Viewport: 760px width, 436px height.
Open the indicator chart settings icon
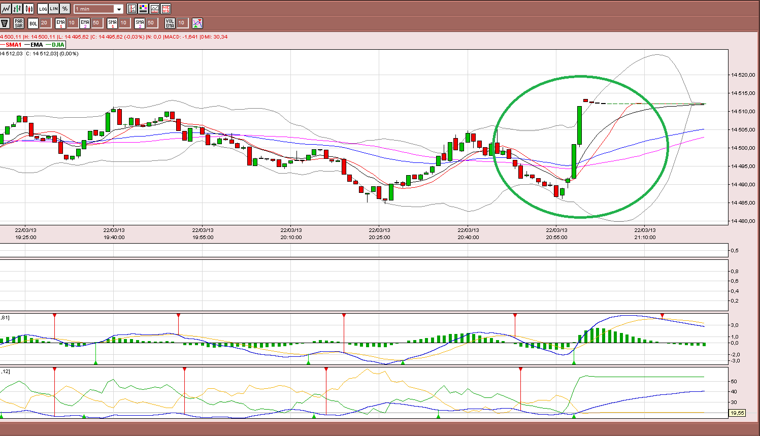[132, 9]
